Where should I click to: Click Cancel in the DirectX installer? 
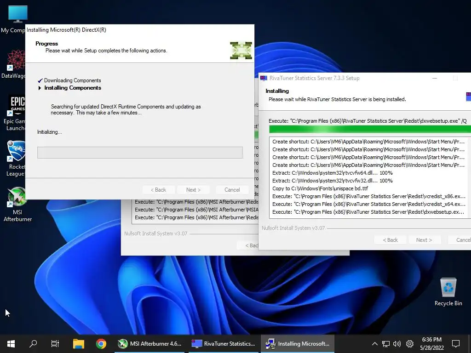(232, 190)
